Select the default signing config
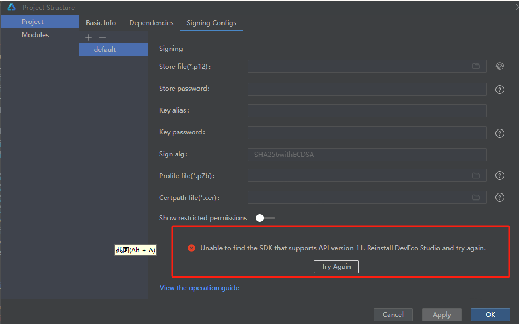The width and height of the screenshot is (519, 324). click(x=114, y=50)
